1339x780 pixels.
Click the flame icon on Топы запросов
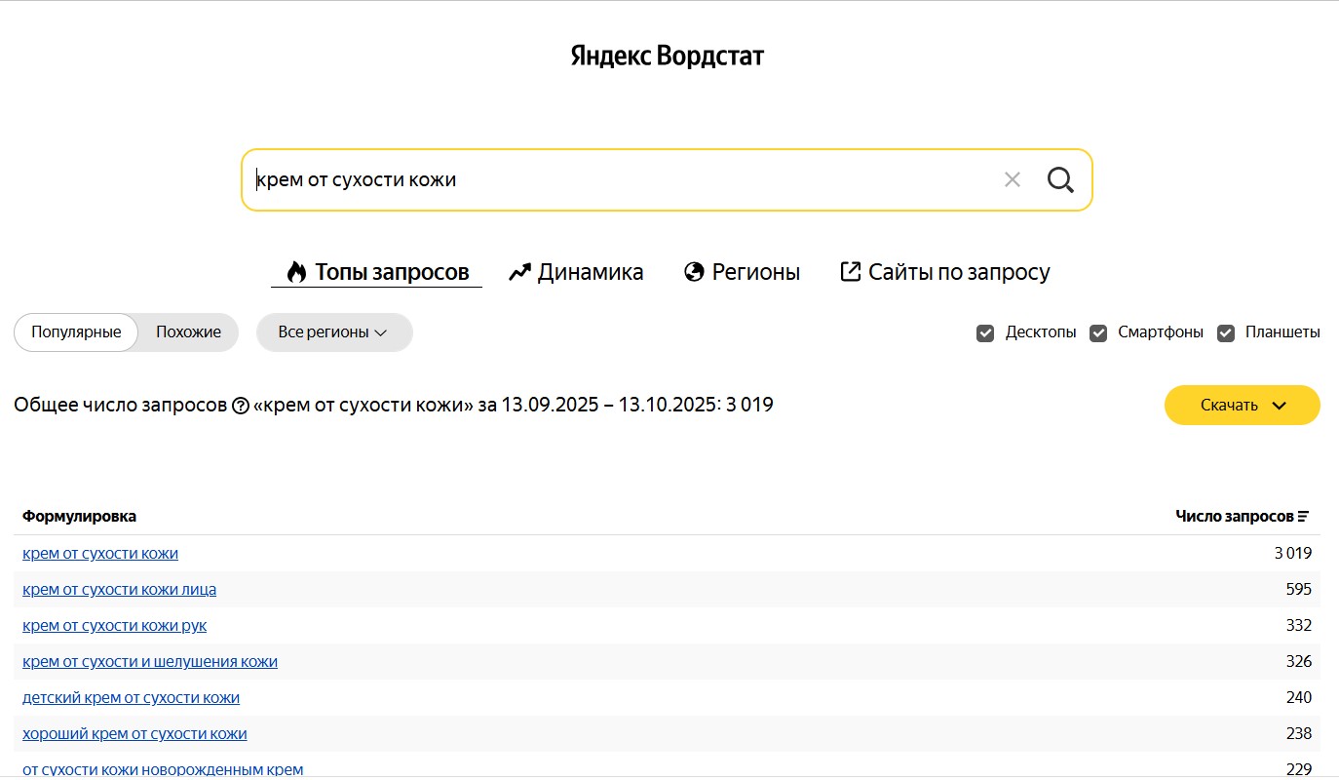tap(294, 271)
